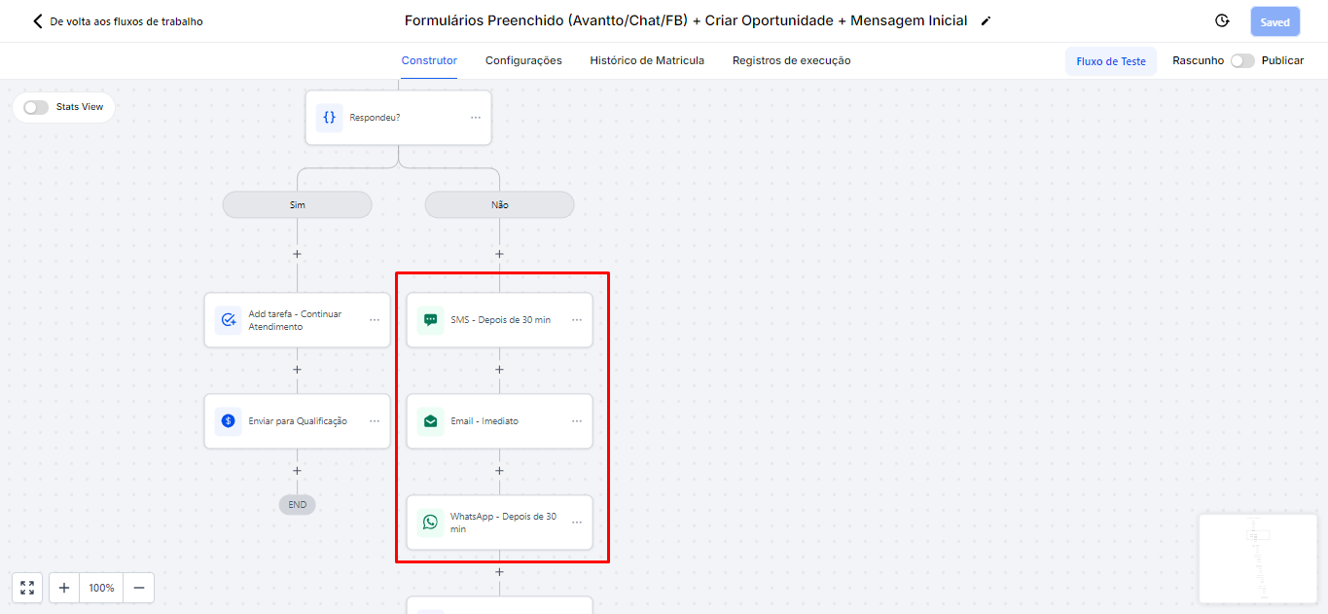
Task: Click the Email envelope action icon
Action: [430, 421]
